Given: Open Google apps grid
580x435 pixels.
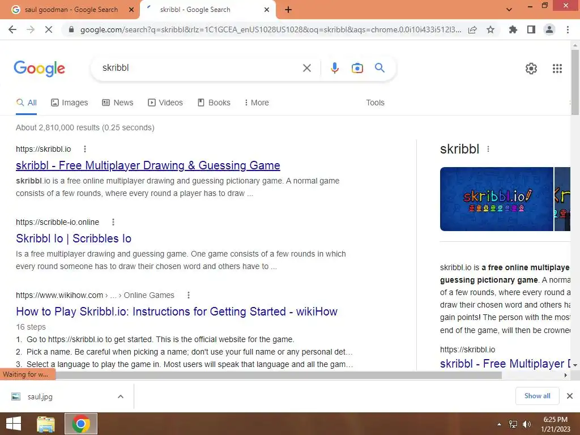Looking at the screenshot, I should click(557, 69).
